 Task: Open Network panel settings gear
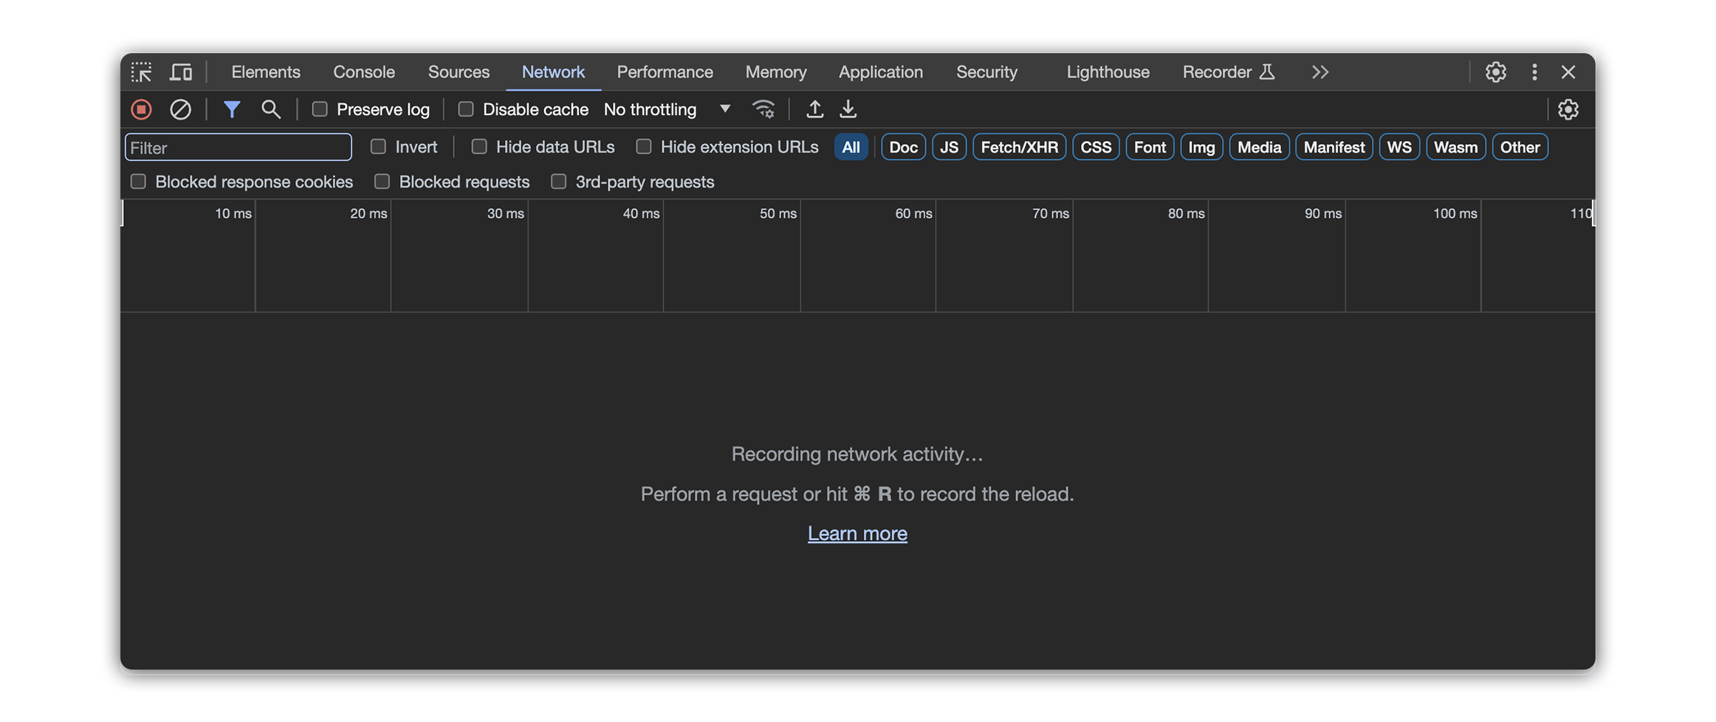[x=1568, y=110]
